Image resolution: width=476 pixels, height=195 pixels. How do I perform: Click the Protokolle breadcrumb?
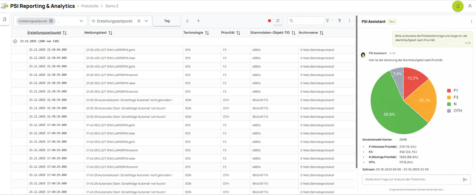[x=89, y=6]
